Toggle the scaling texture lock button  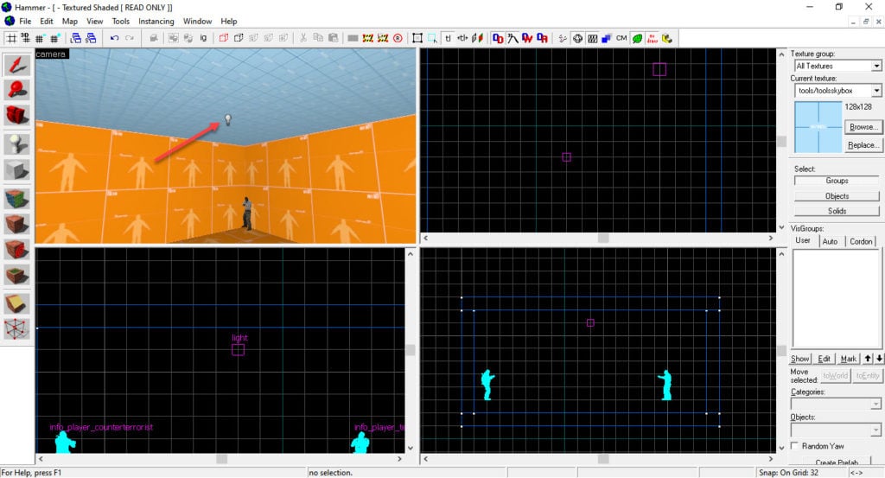click(x=462, y=38)
